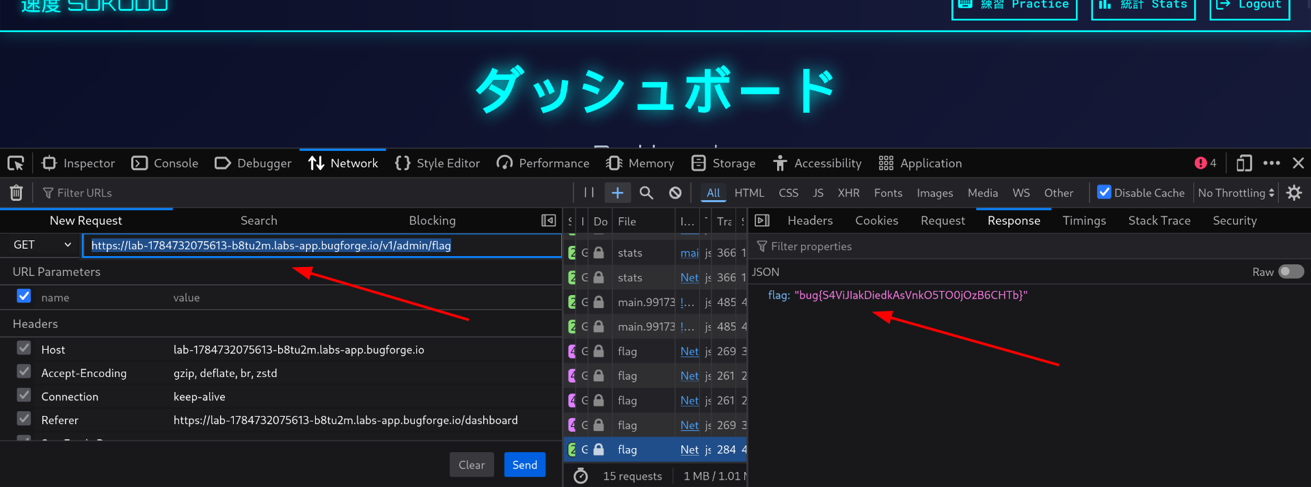Uncheck the Host header checkbox

click(24, 348)
